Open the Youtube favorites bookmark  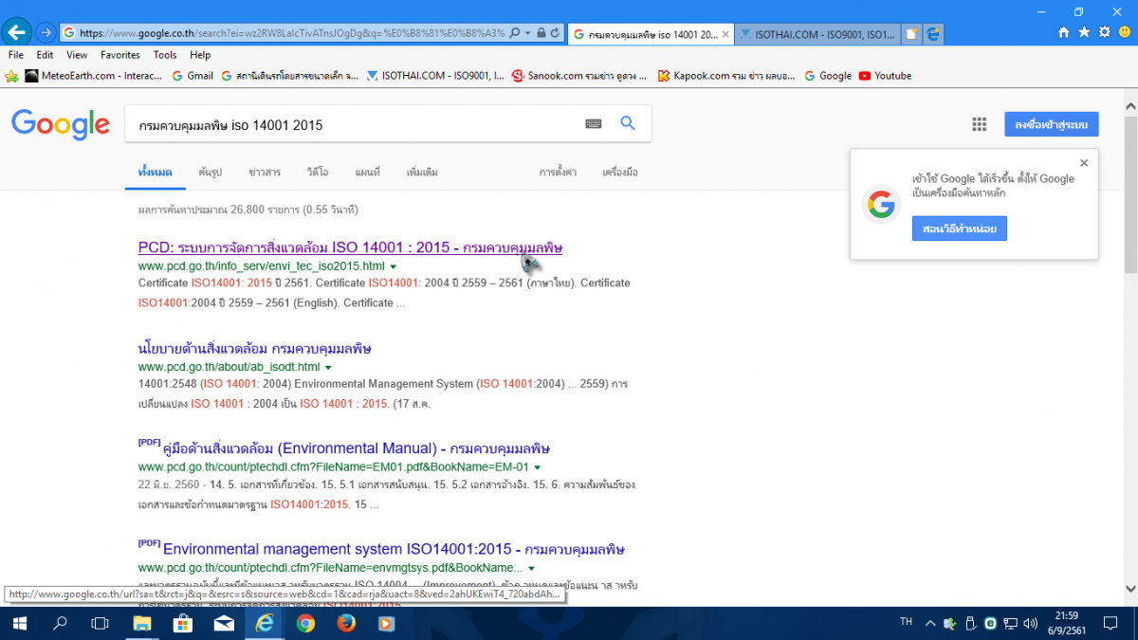tap(885, 76)
